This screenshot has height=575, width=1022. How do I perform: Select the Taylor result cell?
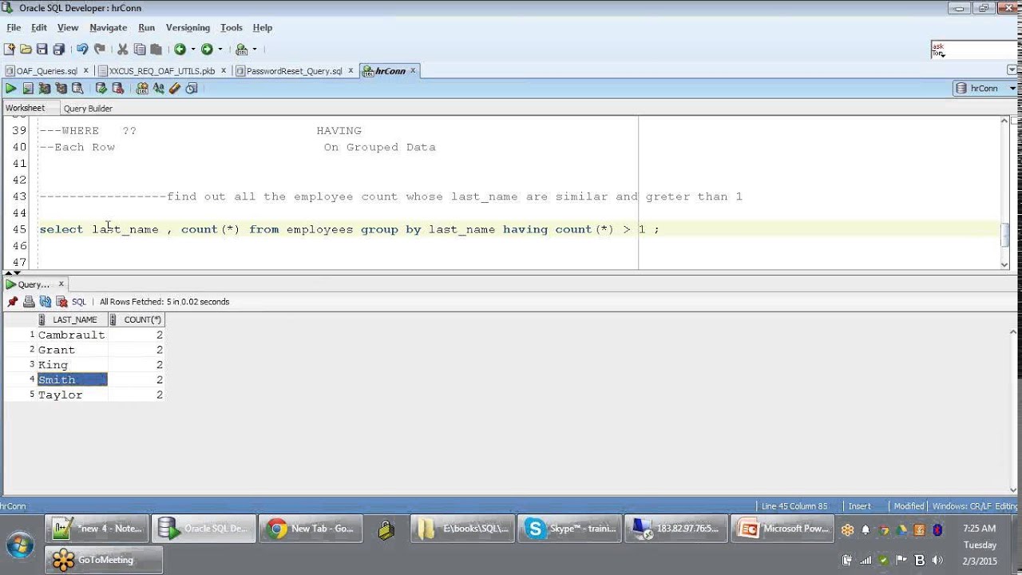click(x=72, y=395)
